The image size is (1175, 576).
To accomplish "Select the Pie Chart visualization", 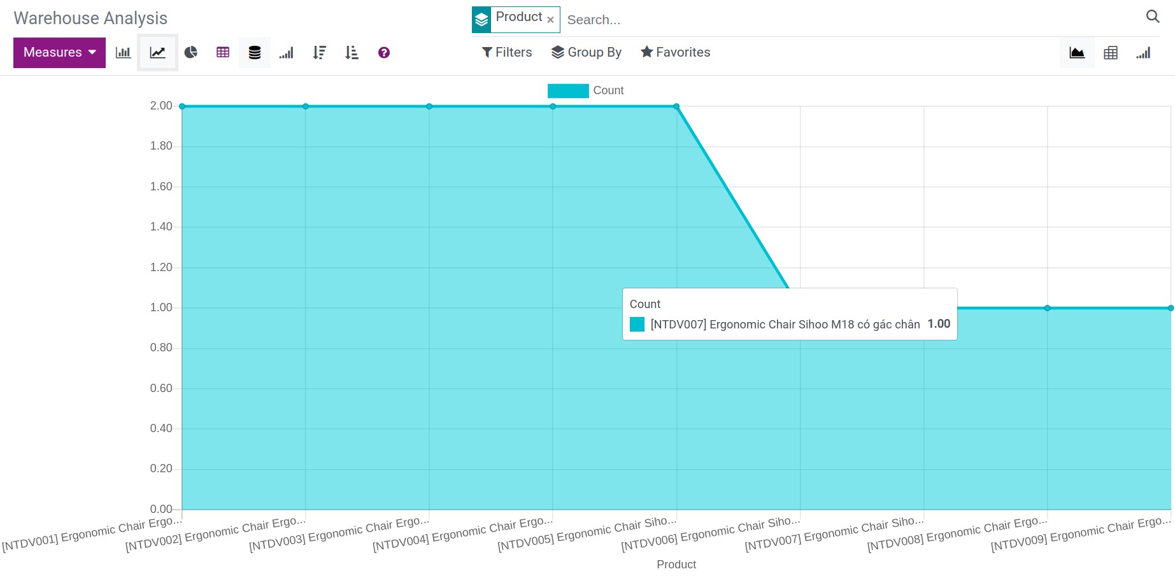I will (190, 52).
